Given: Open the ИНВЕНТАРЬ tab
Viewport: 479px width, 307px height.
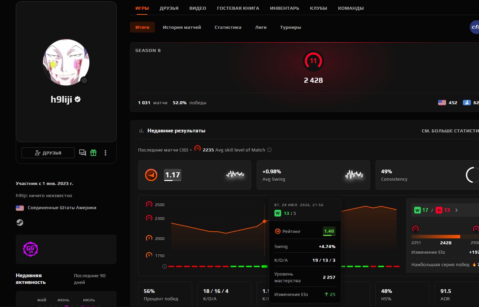Looking at the screenshot, I should point(285,8).
